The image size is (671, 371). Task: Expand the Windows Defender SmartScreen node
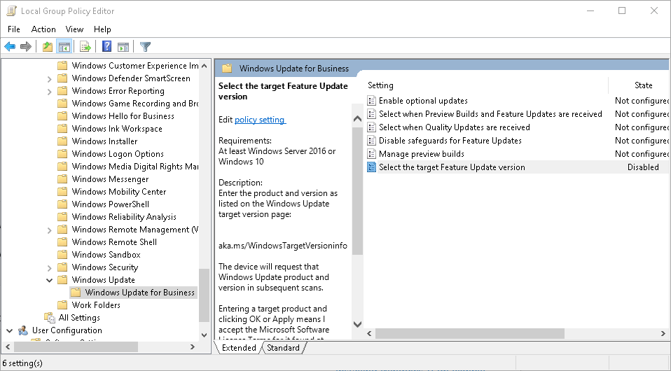49,78
